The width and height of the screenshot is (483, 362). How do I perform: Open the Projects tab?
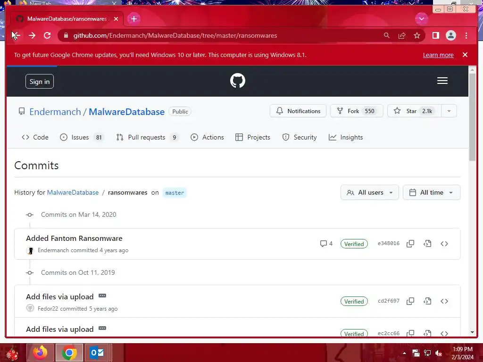tap(253, 137)
